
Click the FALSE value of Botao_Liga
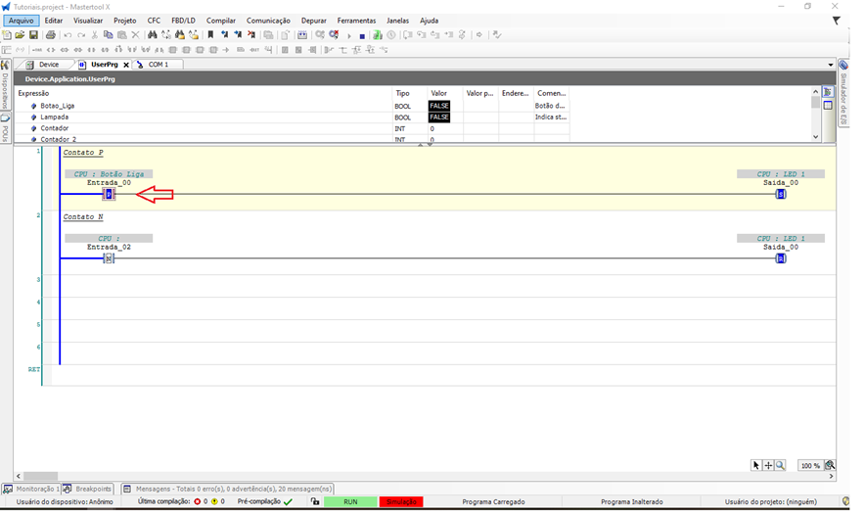439,106
